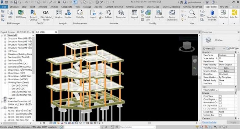Viewport: 240px width, 129px height.
Task: Collapse the Sheets (all) node
Action: point(2,108)
